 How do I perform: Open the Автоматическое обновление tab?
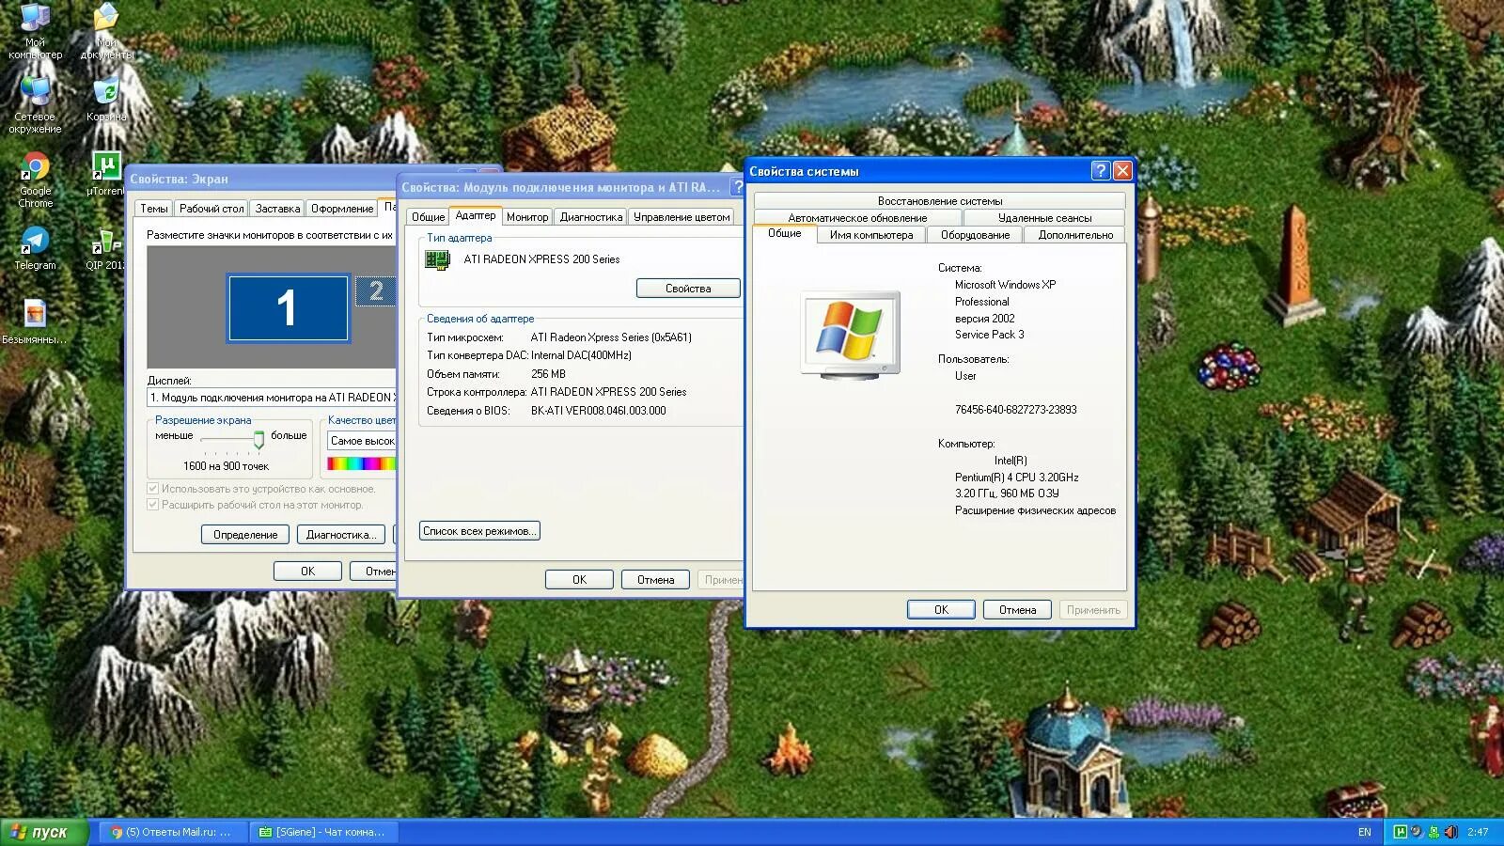pyautogui.click(x=857, y=218)
